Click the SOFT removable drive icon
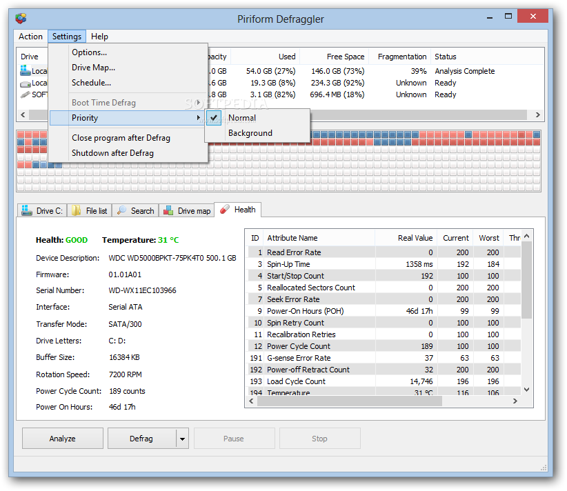567x491 pixels. click(26, 94)
